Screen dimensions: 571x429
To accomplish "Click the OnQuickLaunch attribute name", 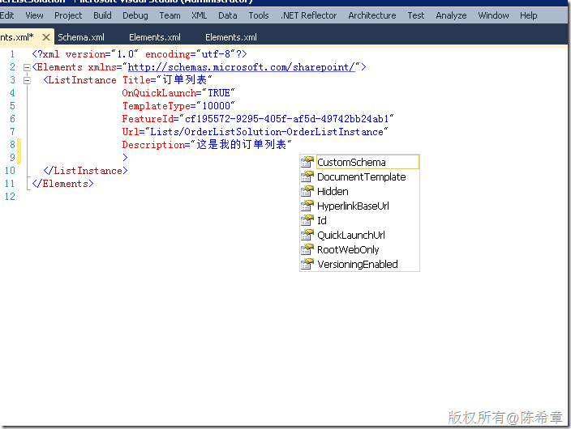I will point(159,93).
